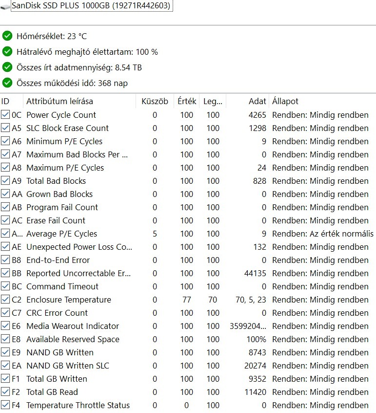
Task: Select the SanDisk SSD PLUS 1000GB drive title
Action: [92, 5]
